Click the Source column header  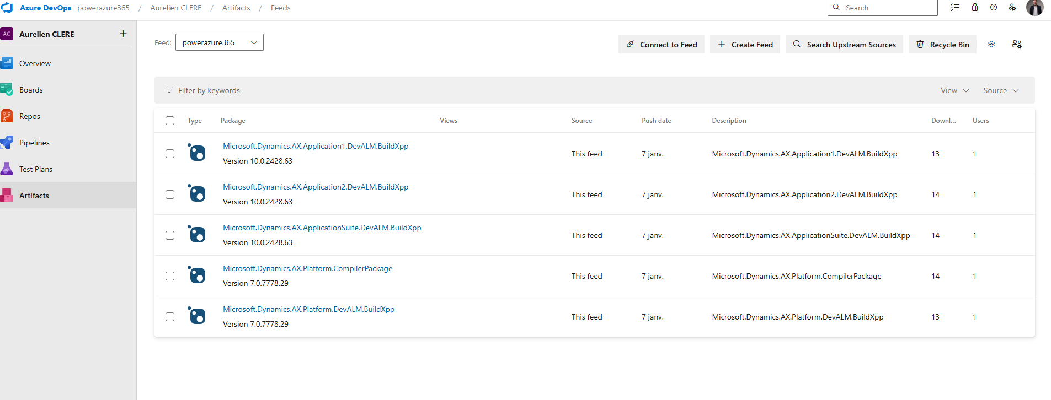coord(581,121)
